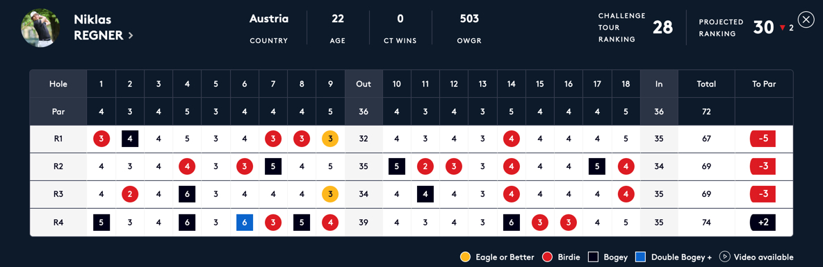Click the R1 bogey square on hole 2

(130, 139)
